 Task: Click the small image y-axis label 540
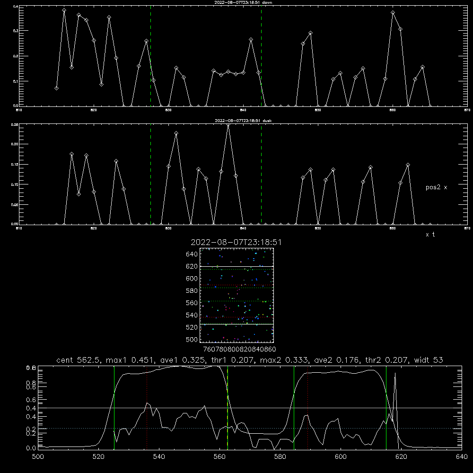pos(192,315)
